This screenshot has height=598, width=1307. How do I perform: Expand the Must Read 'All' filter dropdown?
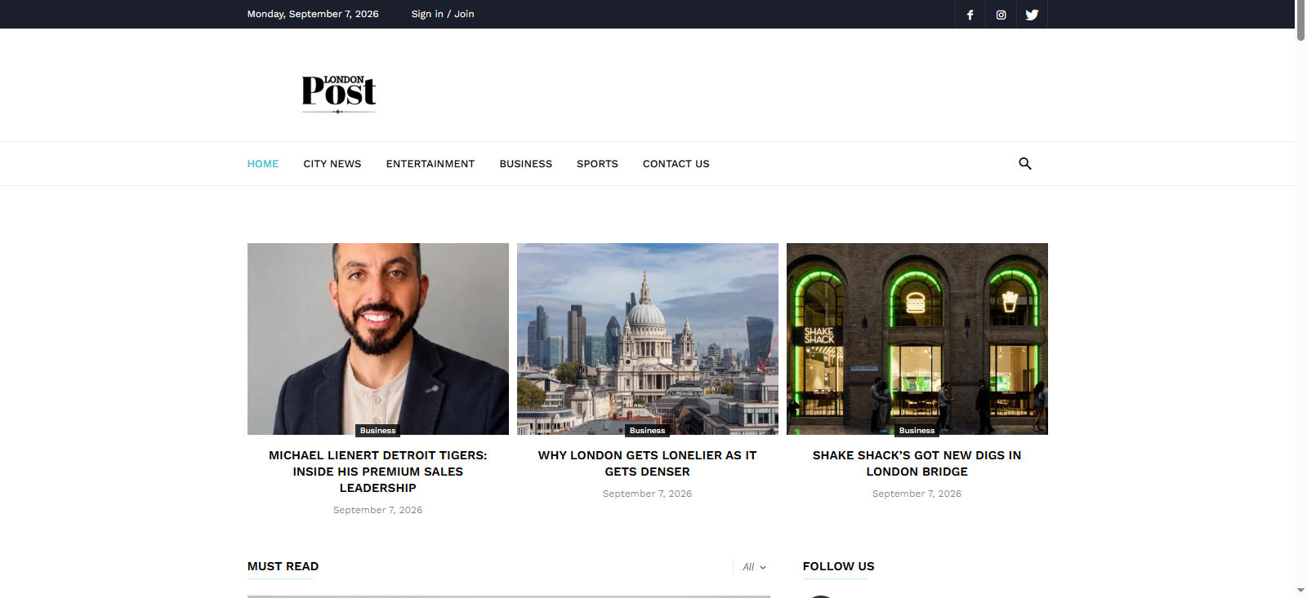(x=754, y=567)
